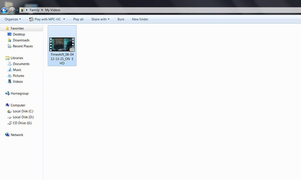Image resolution: width=301 pixels, height=180 pixels.
Task: Click the Burn toolbar button
Action: (121, 19)
